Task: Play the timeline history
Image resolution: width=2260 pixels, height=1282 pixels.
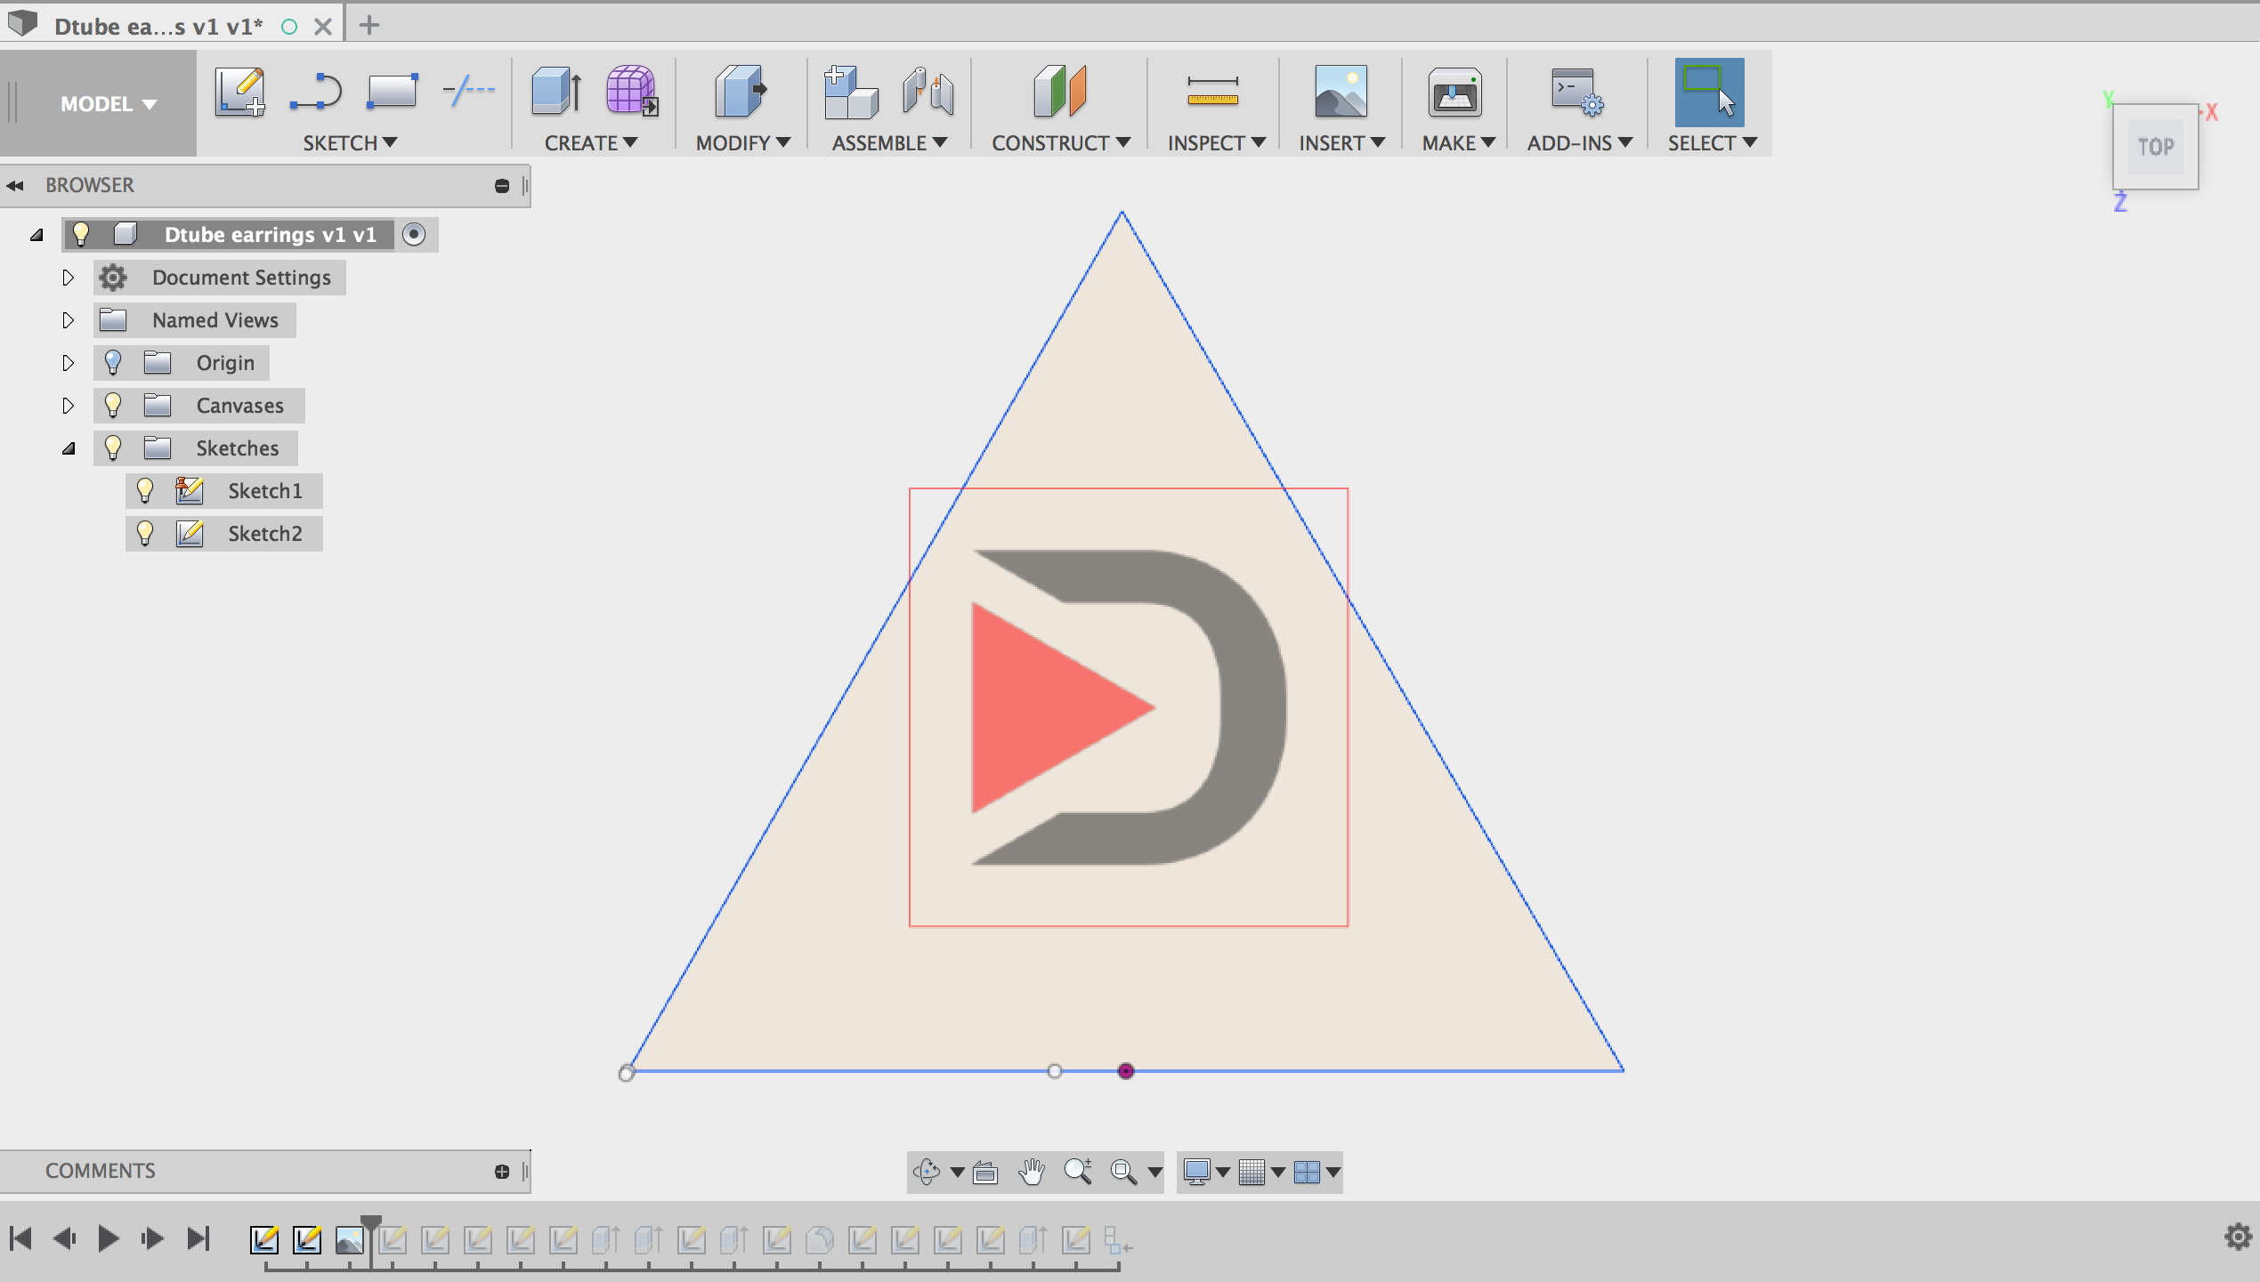Action: [x=109, y=1238]
